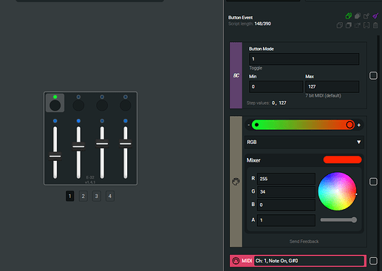Click the purple clear element broom icon
The width and height of the screenshot is (382, 271).
pyautogui.click(x=375, y=16)
